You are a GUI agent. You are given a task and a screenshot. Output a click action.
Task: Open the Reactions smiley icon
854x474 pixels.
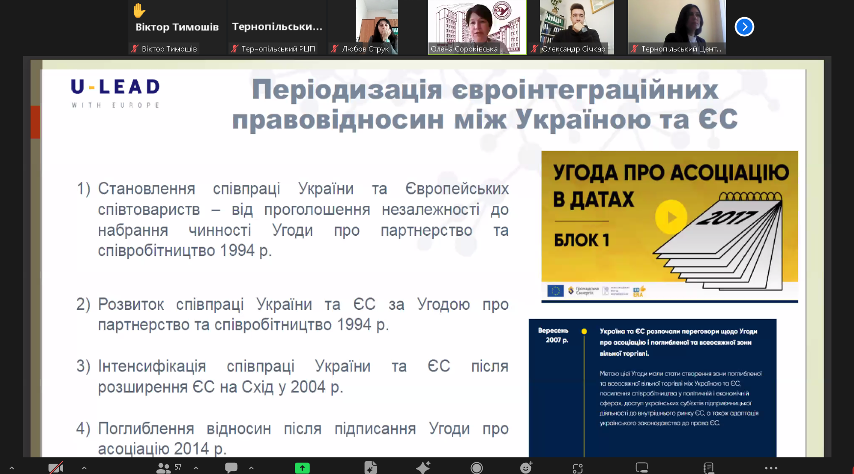coord(526,468)
